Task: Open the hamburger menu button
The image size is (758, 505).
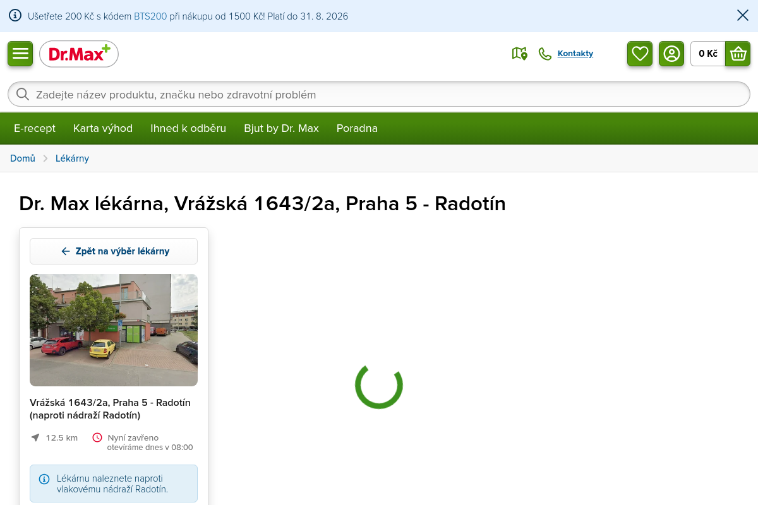Action: tap(20, 54)
